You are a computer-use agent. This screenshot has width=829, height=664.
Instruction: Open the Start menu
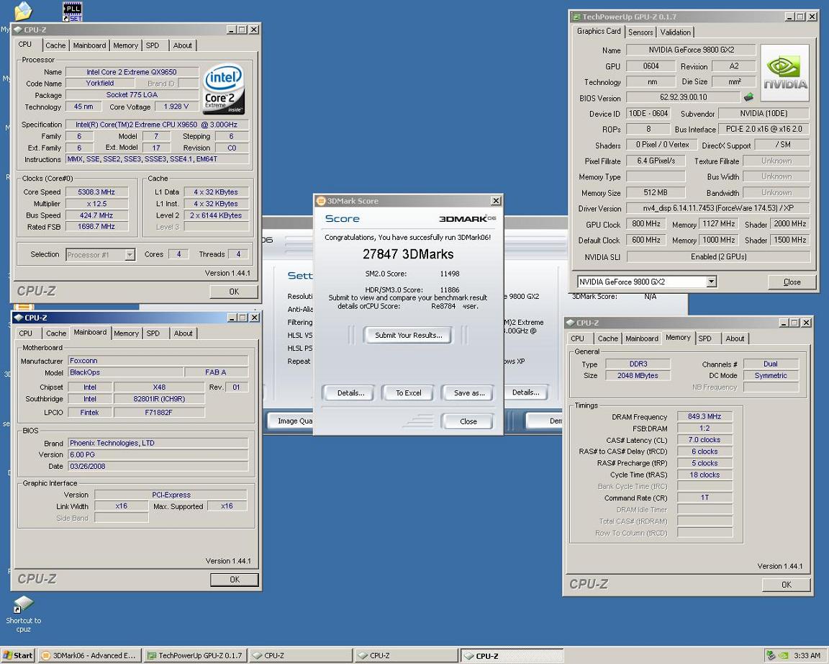(x=18, y=655)
